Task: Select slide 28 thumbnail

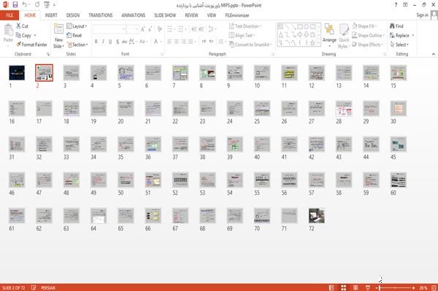Action: tap(344, 109)
